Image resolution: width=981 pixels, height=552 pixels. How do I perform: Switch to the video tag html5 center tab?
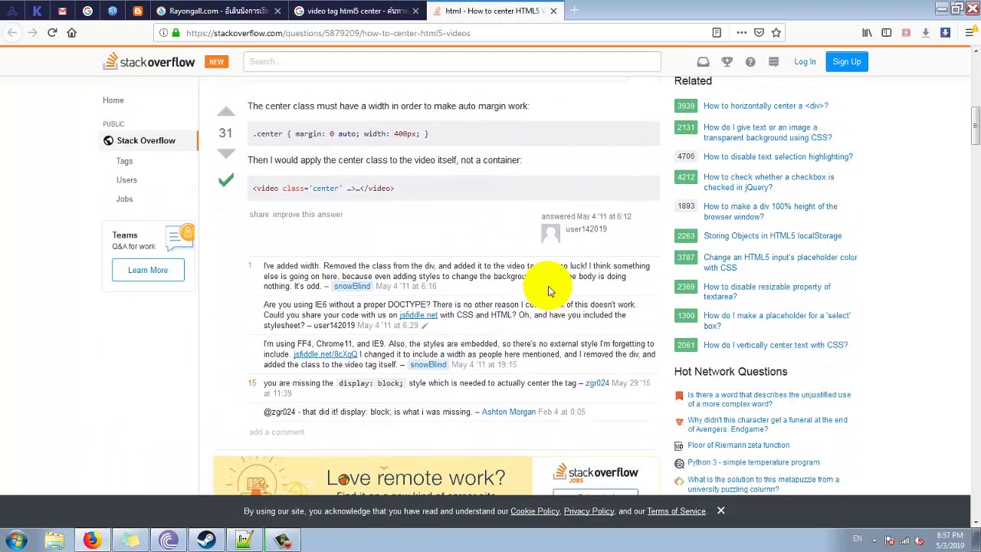pyautogui.click(x=356, y=11)
